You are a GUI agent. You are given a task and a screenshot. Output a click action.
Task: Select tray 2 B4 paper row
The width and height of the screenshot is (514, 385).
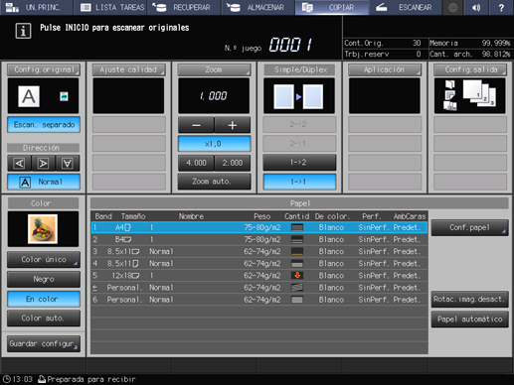point(259,239)
